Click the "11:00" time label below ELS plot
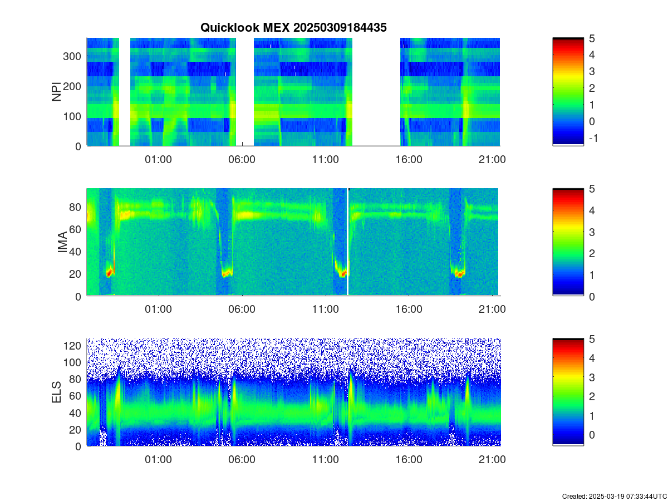The width and height of the screenshot is (668, 501). coord(326,459)
